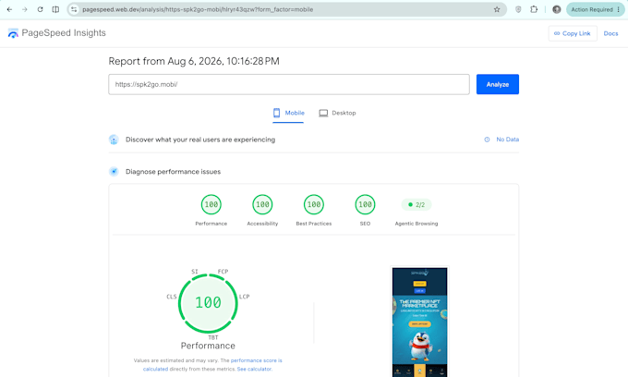Copy the report link via Copy Link
The image size is (628, 377).
pyautogui.click(x=573, y=33)
